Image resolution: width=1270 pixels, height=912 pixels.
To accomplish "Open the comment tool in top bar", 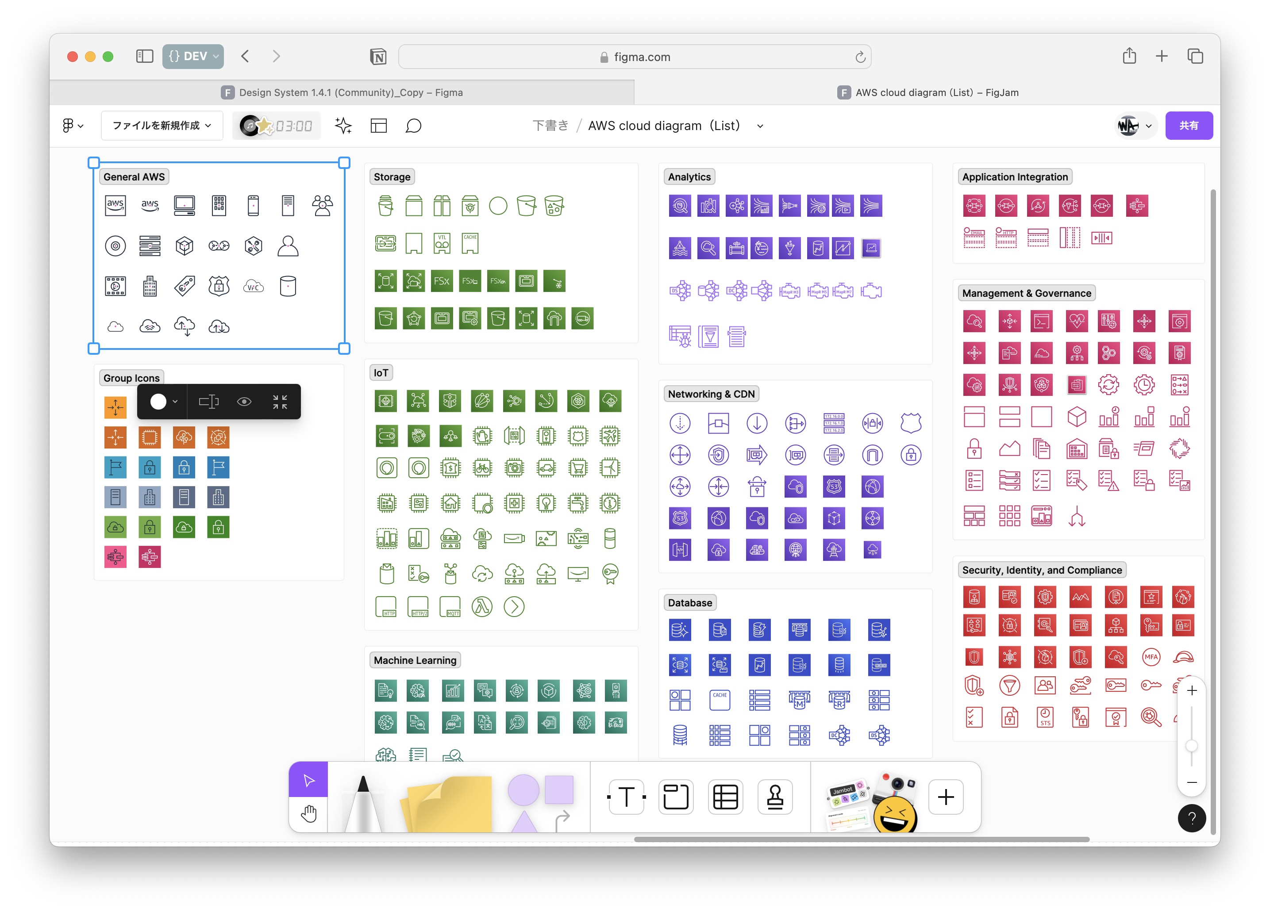I will (x=413, y=126).
